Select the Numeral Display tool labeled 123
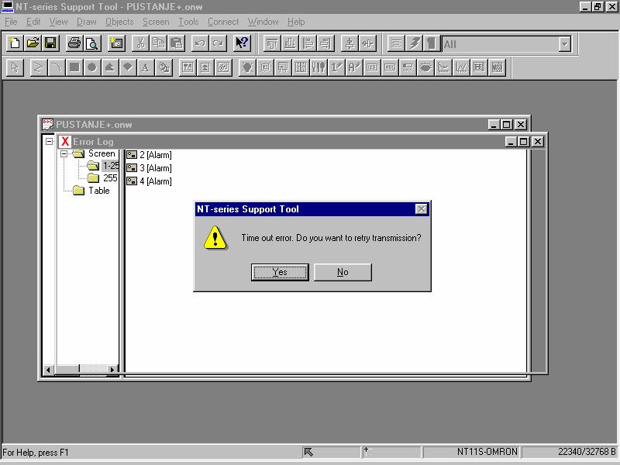Image resolution: width=620 pixels, height=465 pixels. point(372,67)
